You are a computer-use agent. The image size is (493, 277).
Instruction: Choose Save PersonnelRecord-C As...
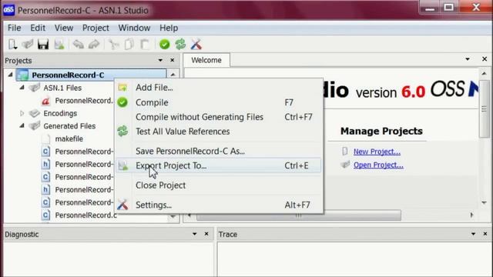point(219,151)
